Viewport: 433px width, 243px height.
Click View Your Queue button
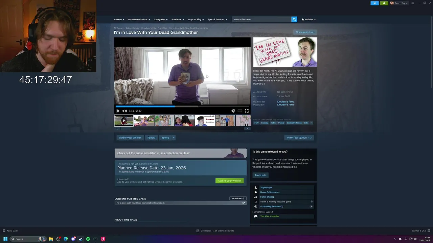point(299,138)
